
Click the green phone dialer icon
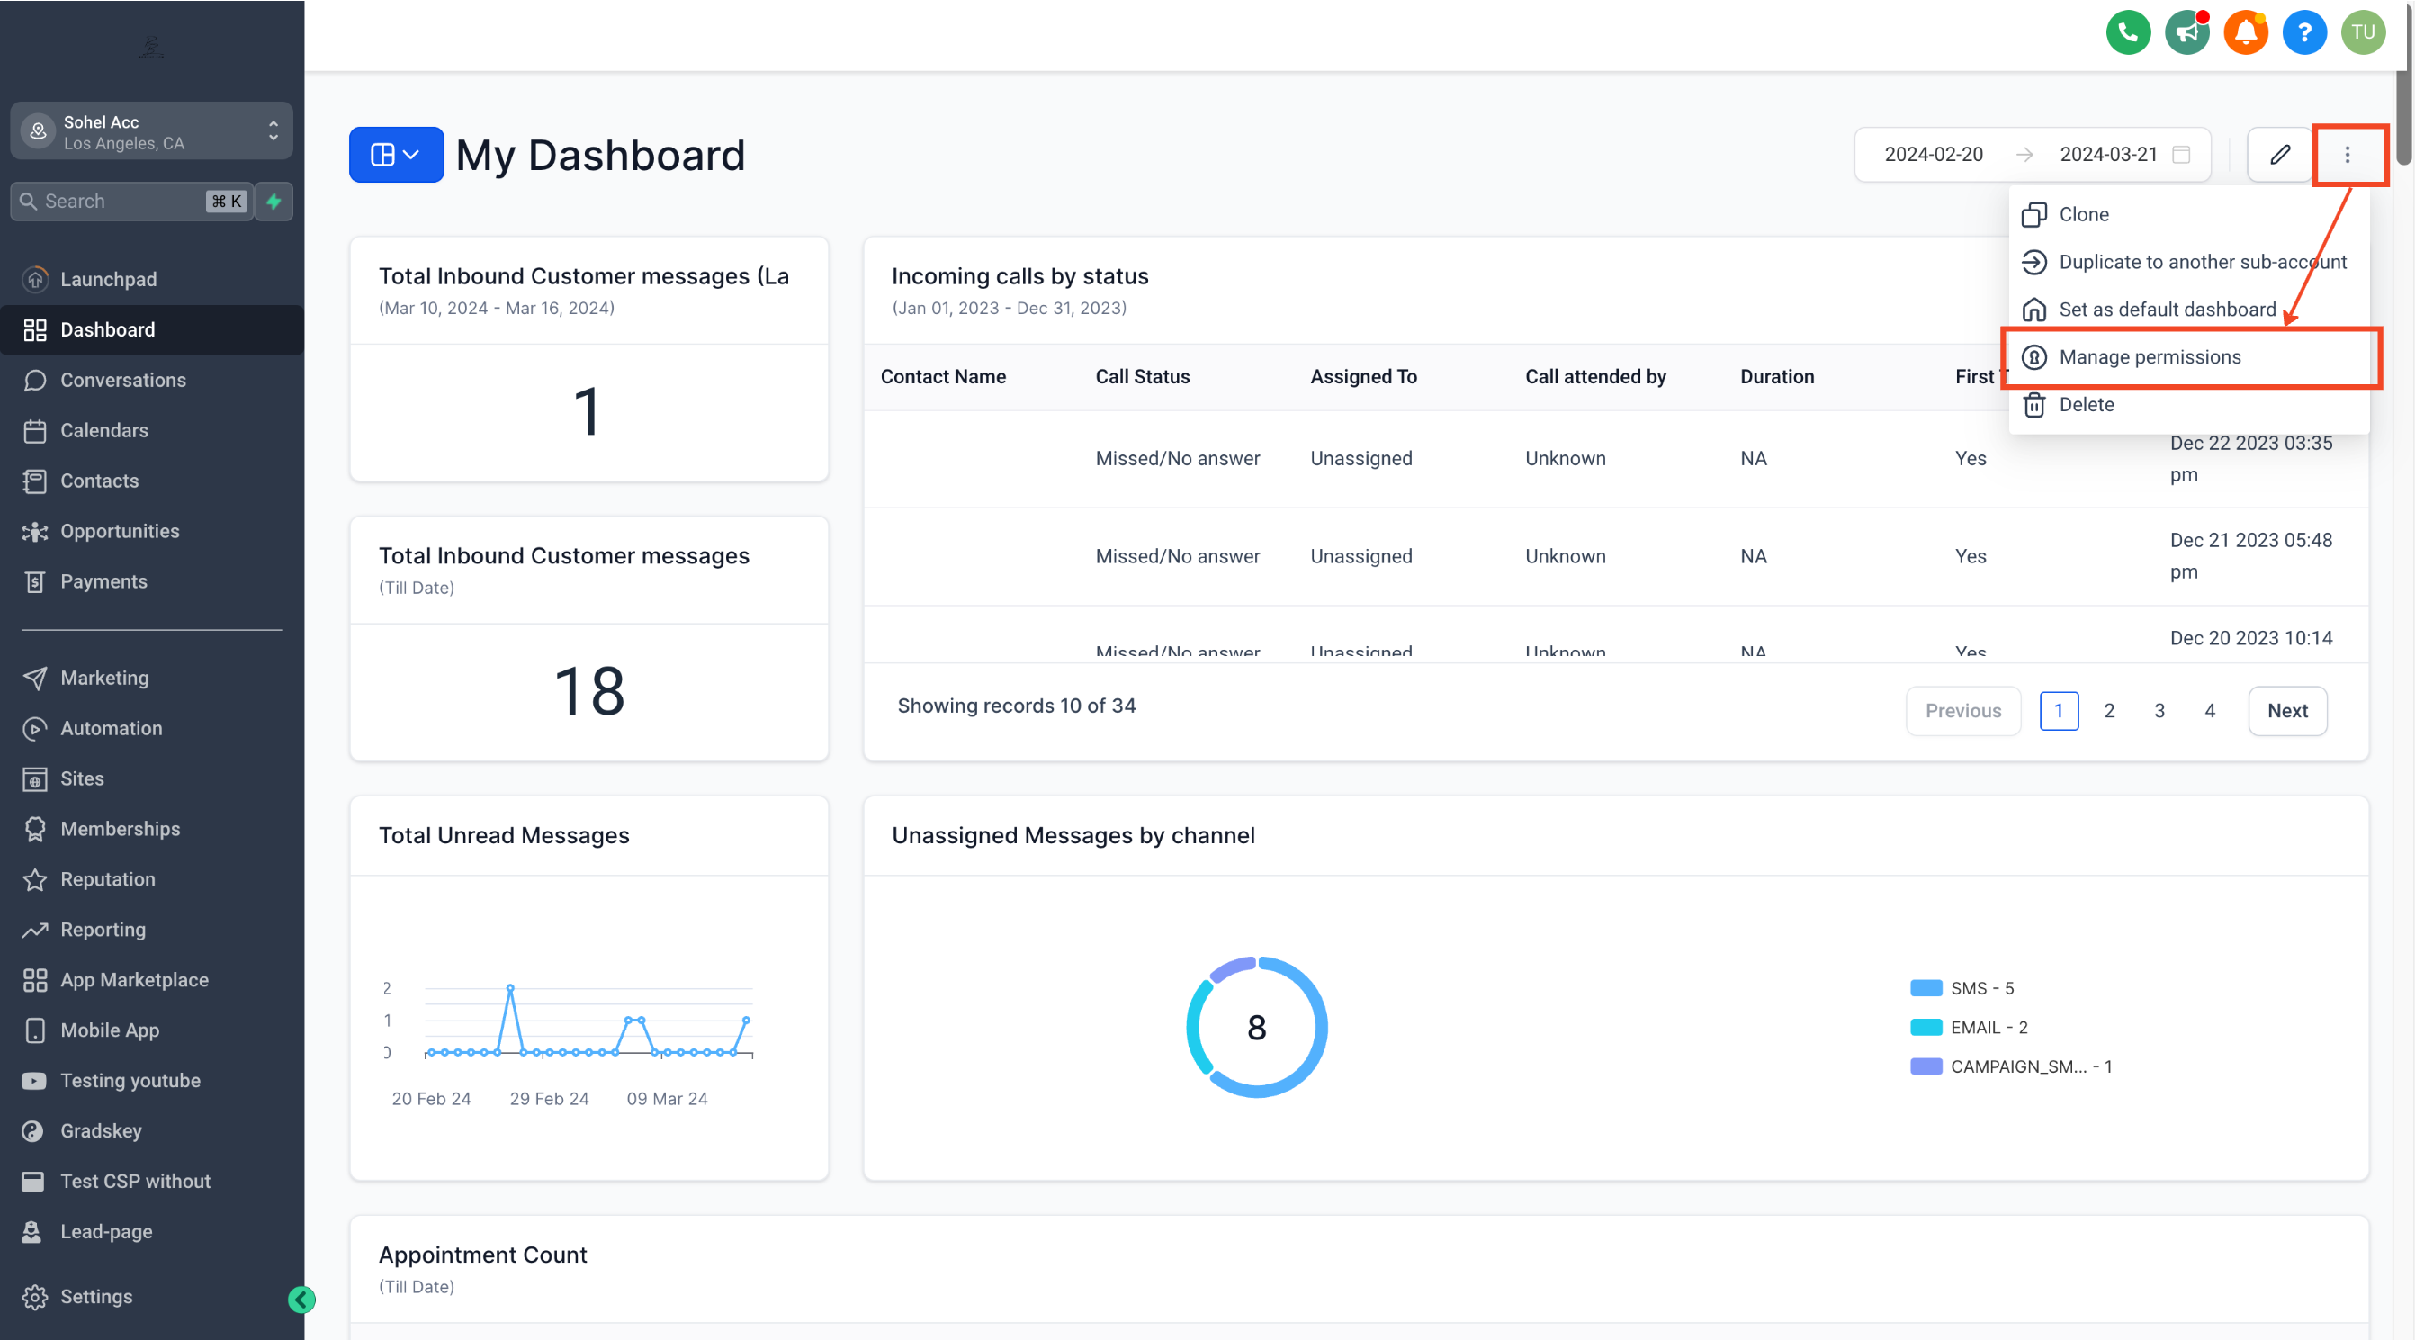click(x=2127, y=32)
